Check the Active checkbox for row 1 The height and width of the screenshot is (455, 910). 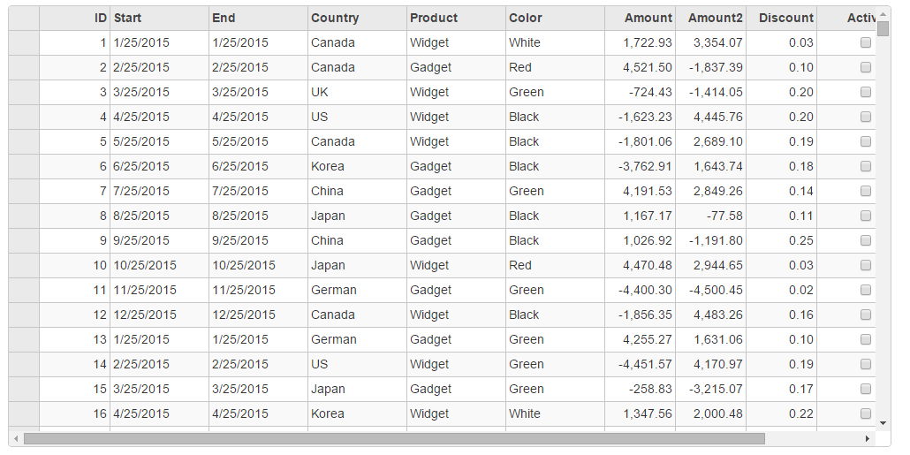pyautogui.click(x=866, y=42)
